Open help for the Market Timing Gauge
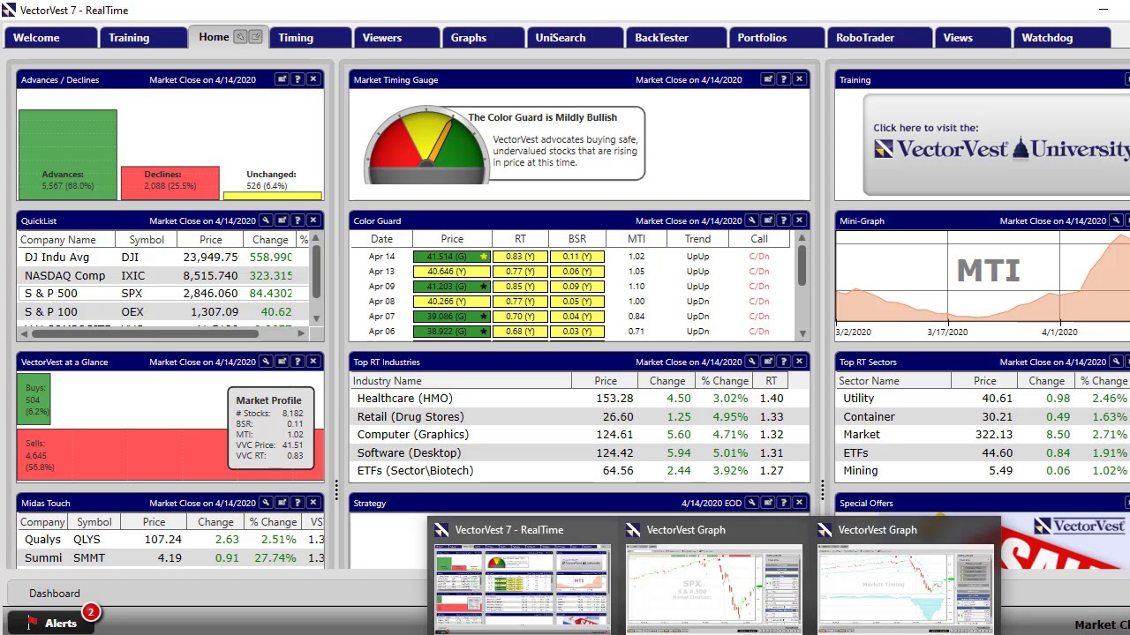Image resolution: width=1130 pixels, height=635 pixels. coord(784,79)
